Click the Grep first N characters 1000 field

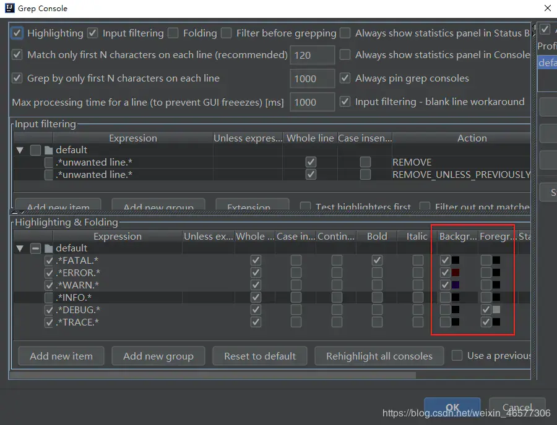(x=313, y=78)
